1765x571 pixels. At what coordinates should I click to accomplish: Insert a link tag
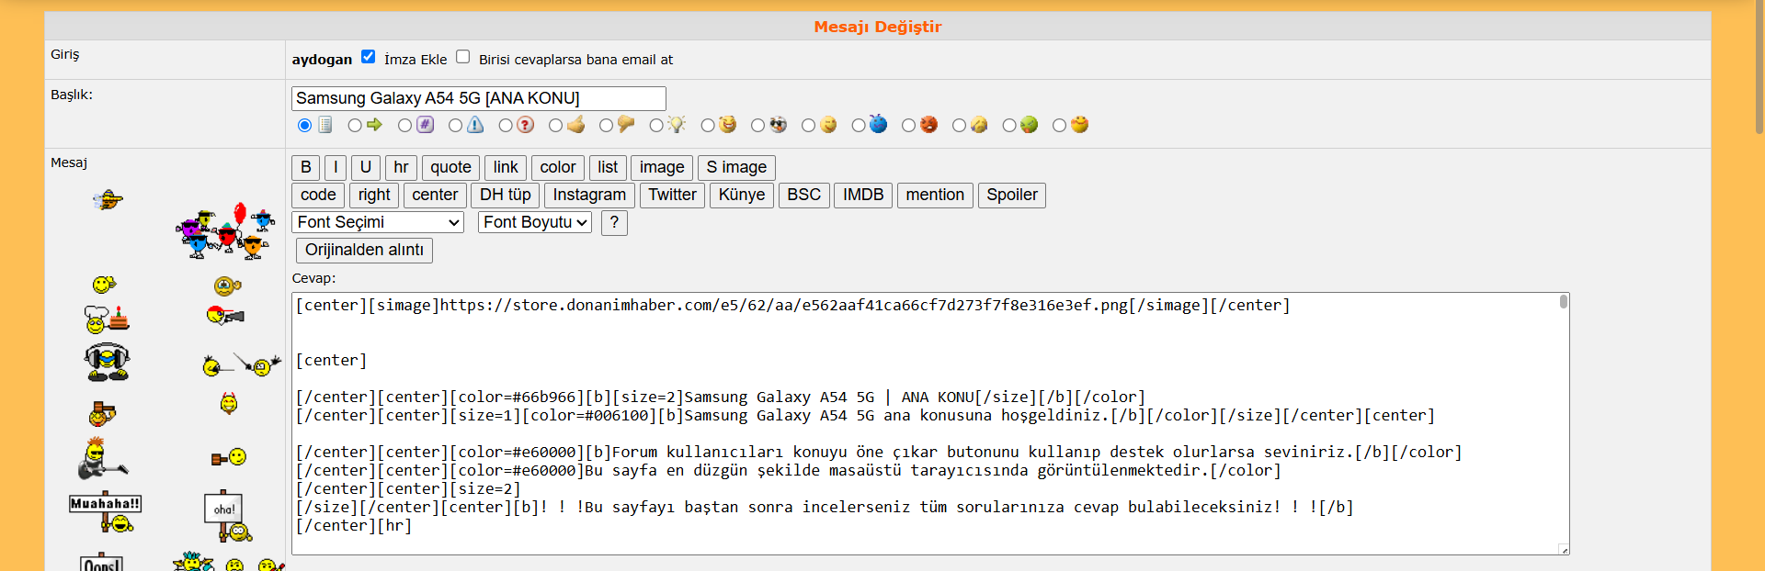click(506, 167)
